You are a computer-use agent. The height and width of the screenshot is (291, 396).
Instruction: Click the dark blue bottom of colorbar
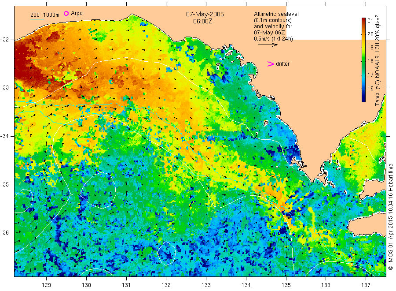[x=363, y=100]
